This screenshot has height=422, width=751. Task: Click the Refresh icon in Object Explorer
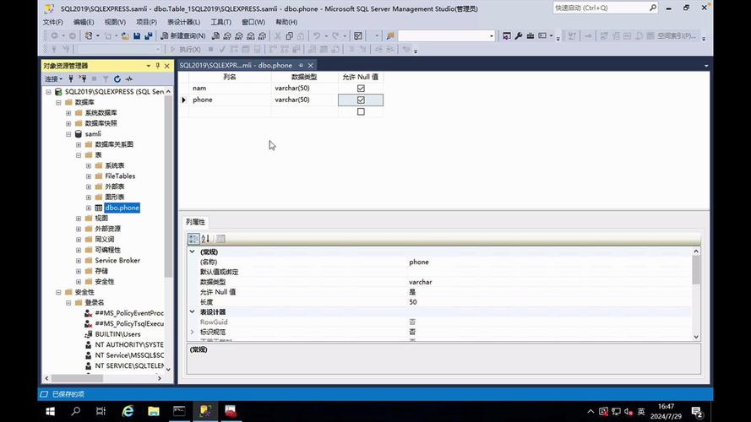[117, 78]
